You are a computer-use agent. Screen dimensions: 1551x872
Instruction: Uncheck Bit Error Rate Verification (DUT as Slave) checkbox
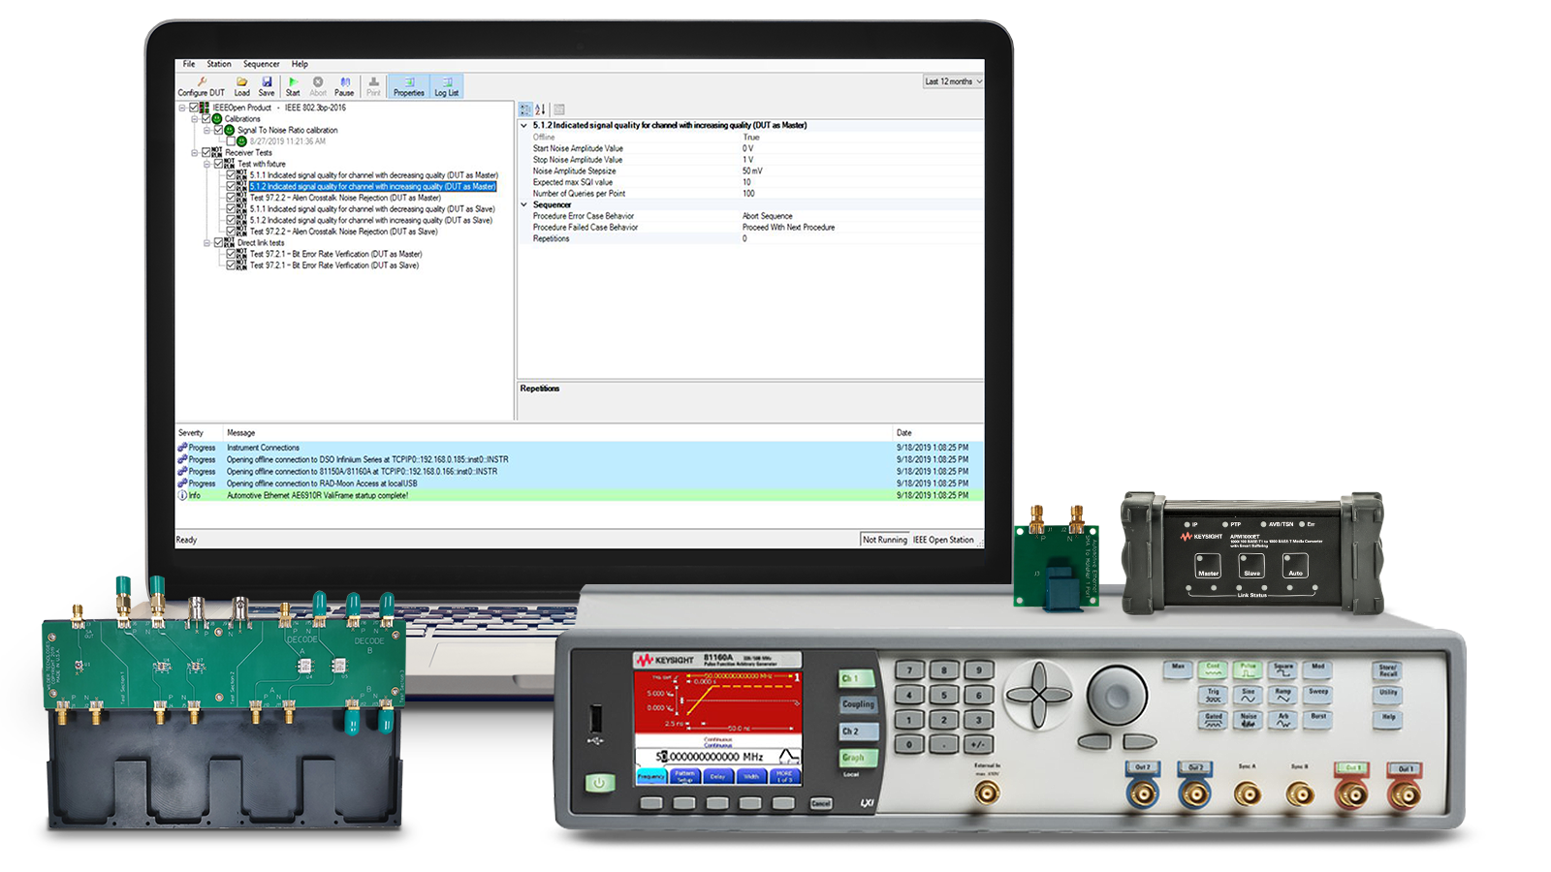point(231,265)
